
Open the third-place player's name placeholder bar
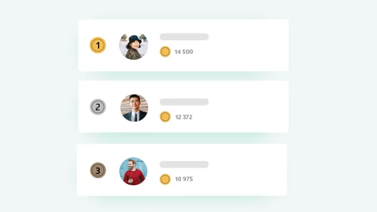[x=184, y=164]
